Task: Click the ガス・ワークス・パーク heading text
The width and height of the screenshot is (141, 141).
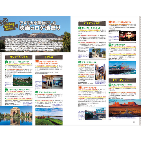Action: coord(47,92)
